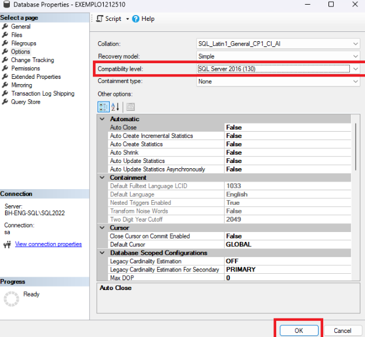This screenshot has height=337, width=365.
Task: Click the database icon in title bar
Action: pos(6,4)
